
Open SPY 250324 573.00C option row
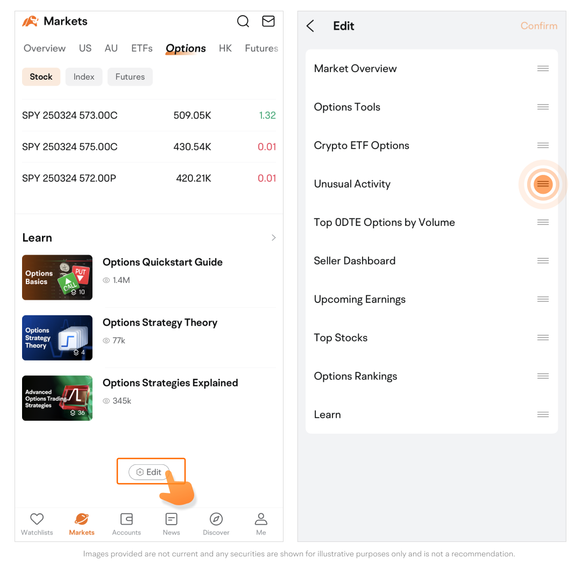(x=148, y=115)
